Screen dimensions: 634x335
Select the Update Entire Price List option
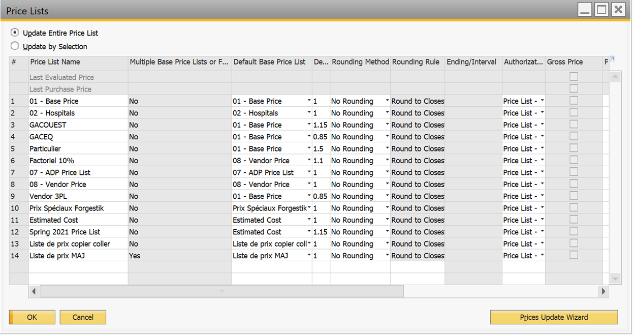point(15,33)
